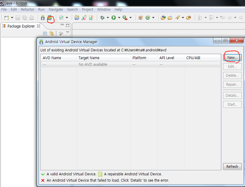
Task: Click the New Java Class icon
Action: pyautogui.click(x=148, y=18)
